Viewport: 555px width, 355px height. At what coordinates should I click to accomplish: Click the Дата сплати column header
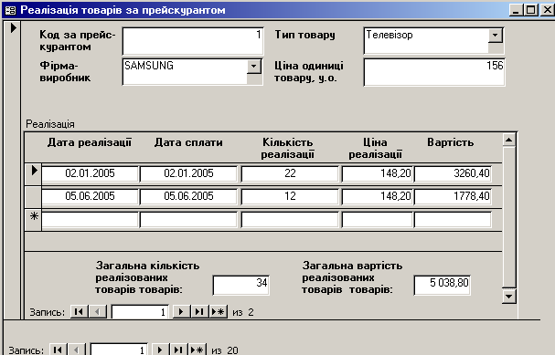coord(188,142)
